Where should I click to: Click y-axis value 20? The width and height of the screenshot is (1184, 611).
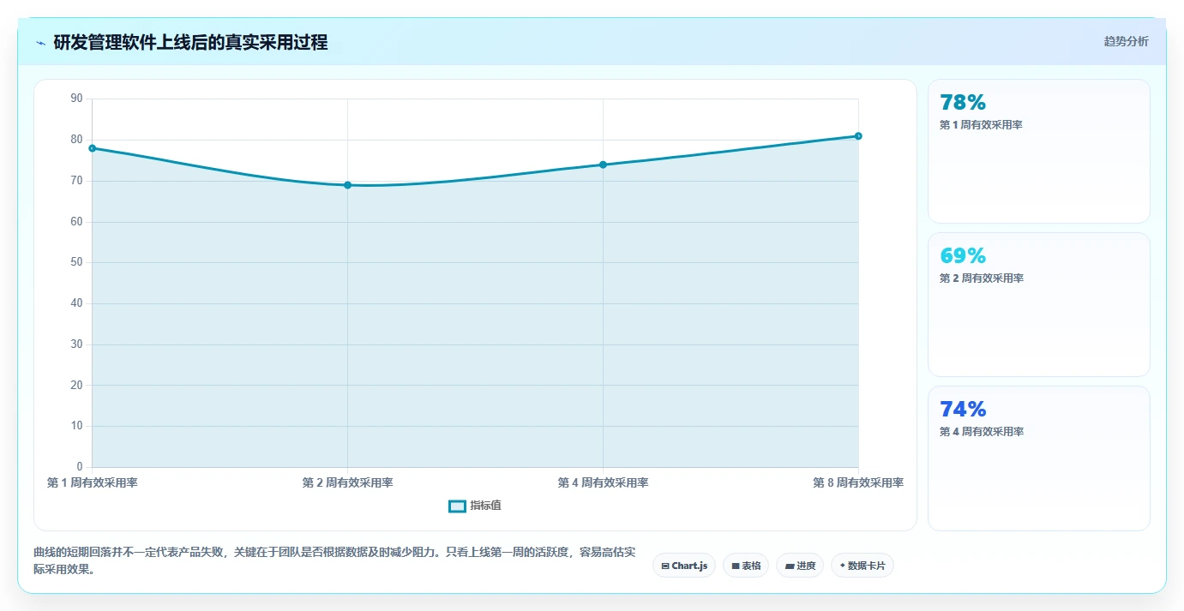[76, 386]
